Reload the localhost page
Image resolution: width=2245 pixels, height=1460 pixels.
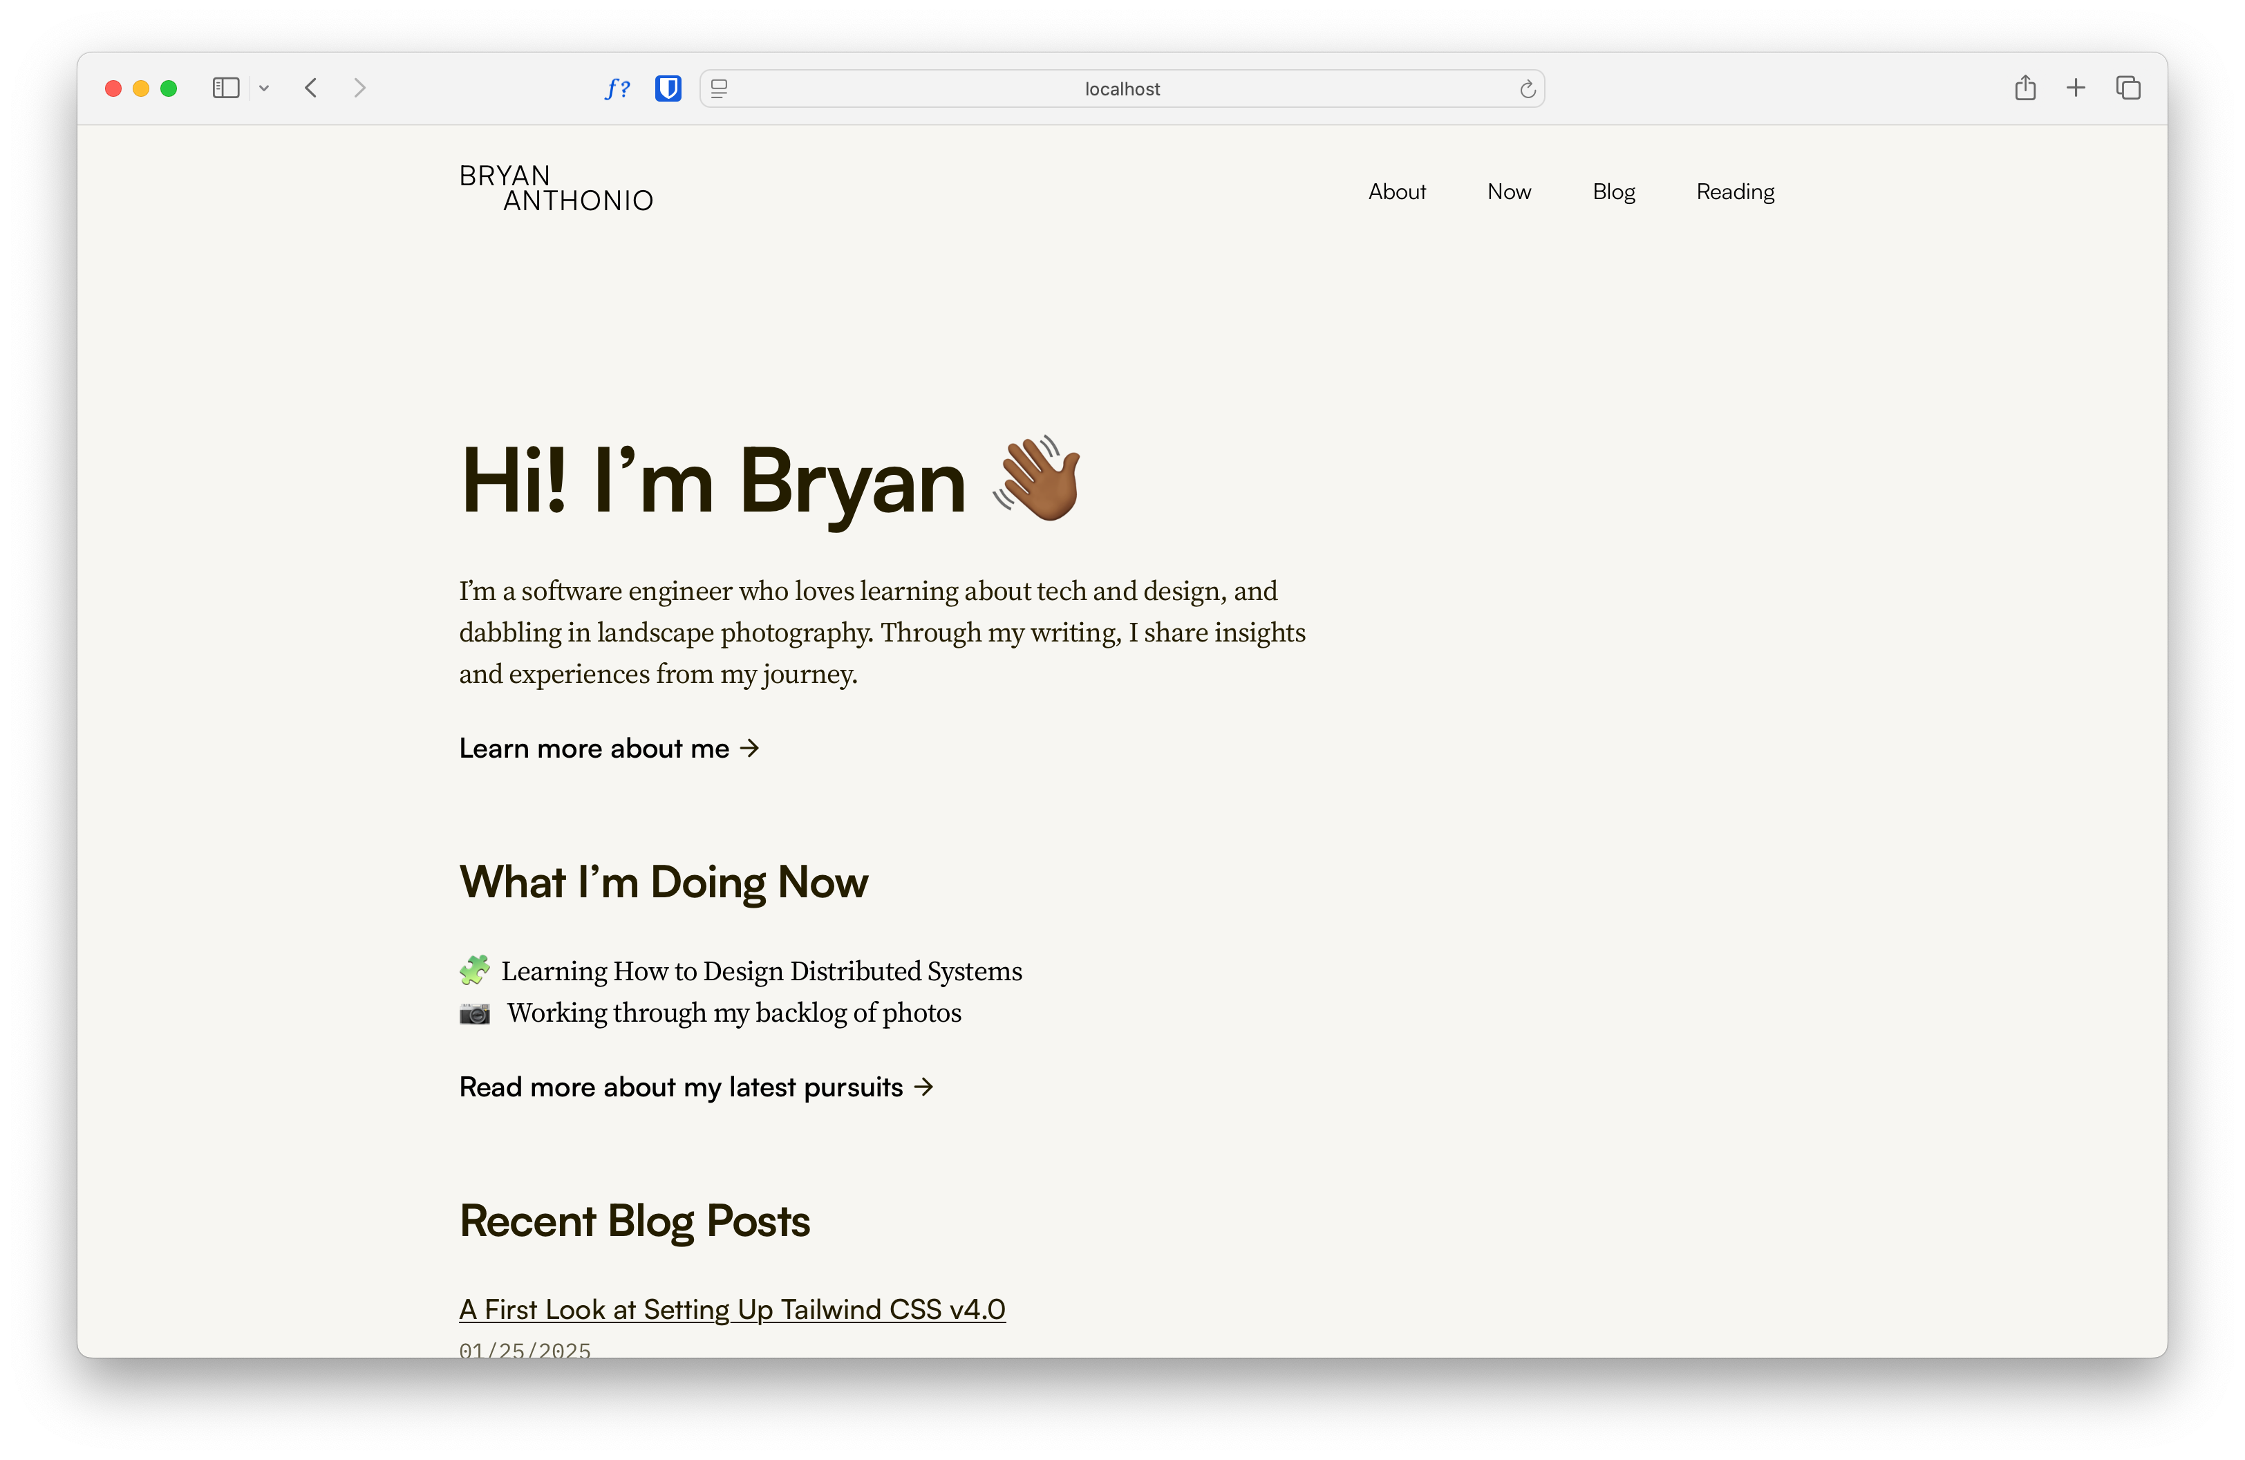[x=1527, y=88]
